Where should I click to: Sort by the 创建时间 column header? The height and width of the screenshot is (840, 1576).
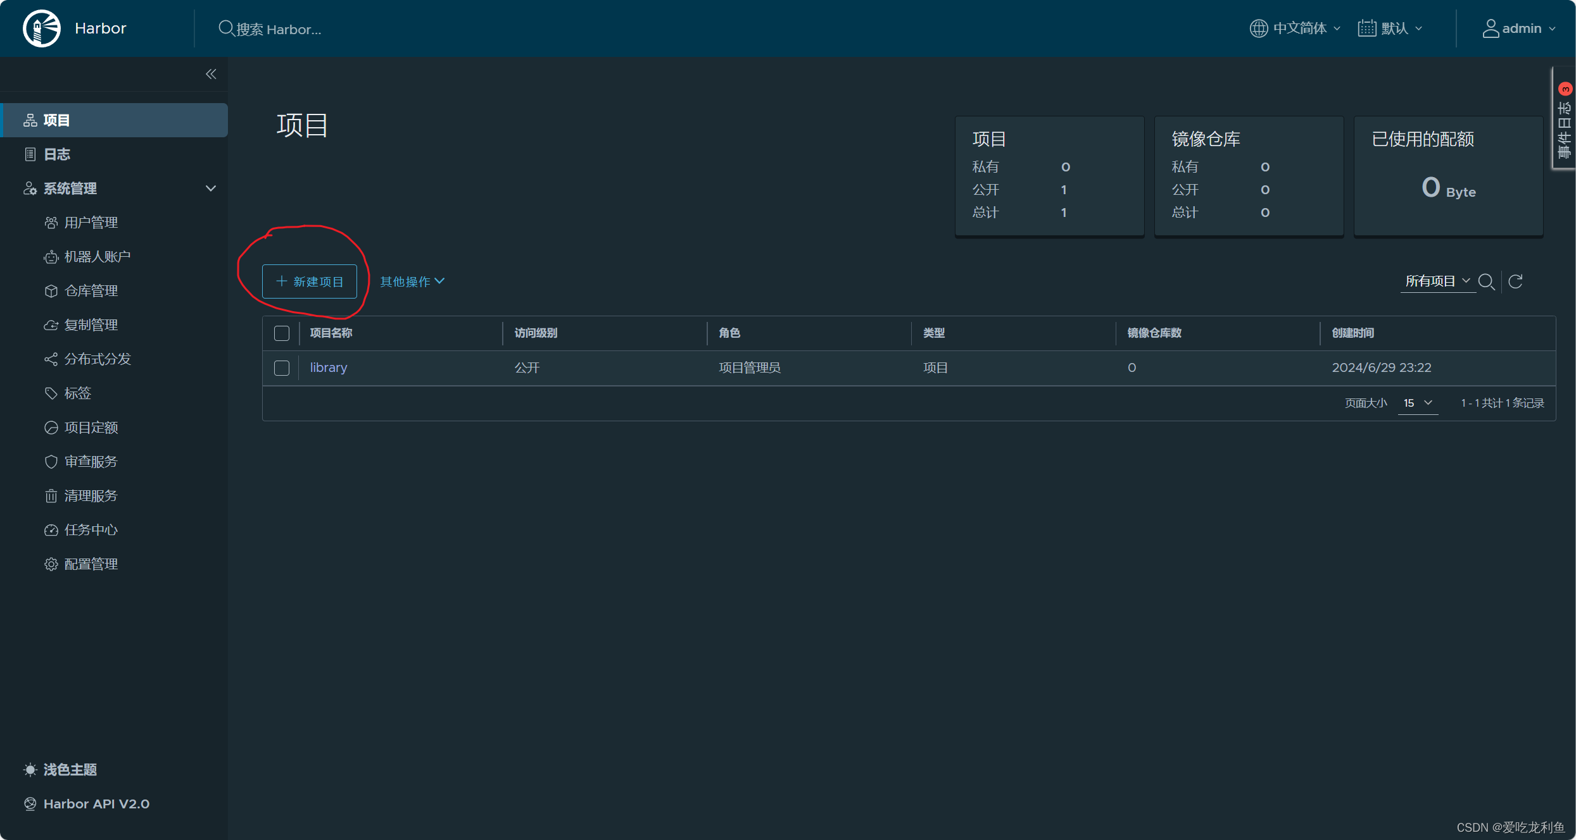(x=1353, y=333)
